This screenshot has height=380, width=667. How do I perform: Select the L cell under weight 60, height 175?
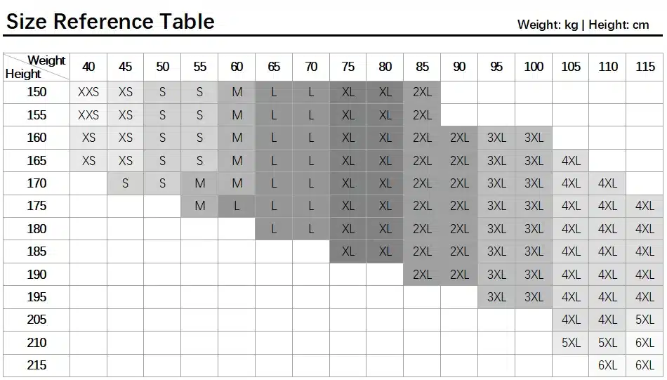point(237,207)
